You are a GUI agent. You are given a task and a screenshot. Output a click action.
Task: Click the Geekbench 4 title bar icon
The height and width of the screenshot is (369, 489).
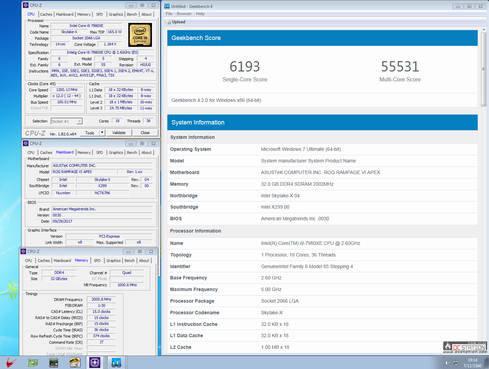pos(167,6)
